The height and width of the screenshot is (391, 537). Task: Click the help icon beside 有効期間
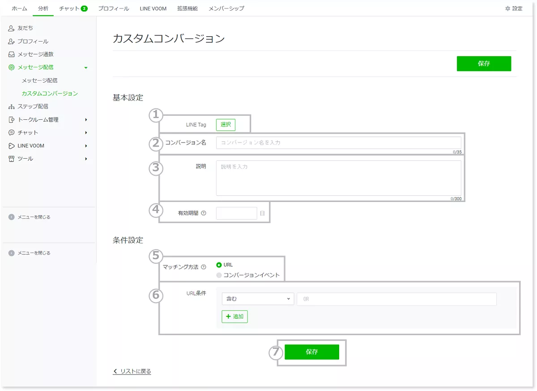point(204,213)
